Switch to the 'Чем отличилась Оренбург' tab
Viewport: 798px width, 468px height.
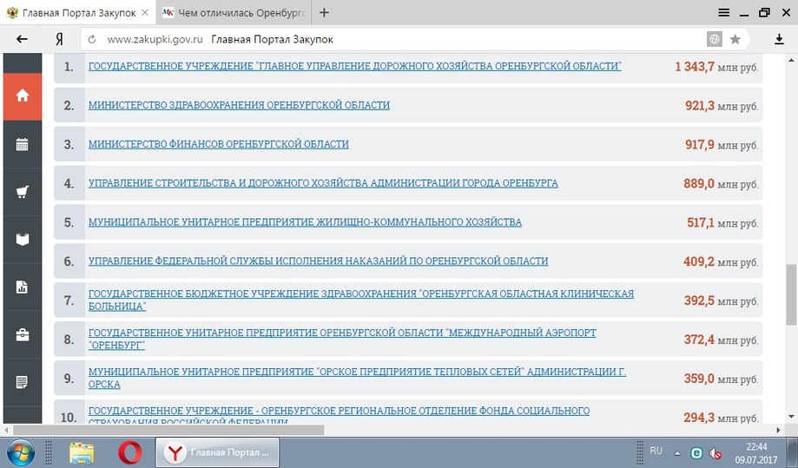tap(233, 13)
